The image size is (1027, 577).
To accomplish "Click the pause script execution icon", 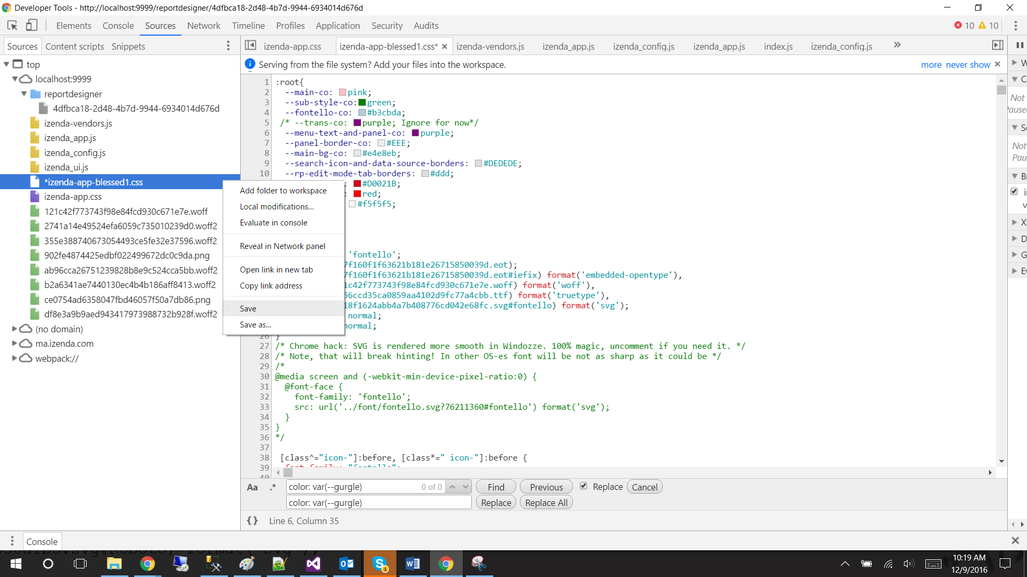I will (x=1020, y=45).
